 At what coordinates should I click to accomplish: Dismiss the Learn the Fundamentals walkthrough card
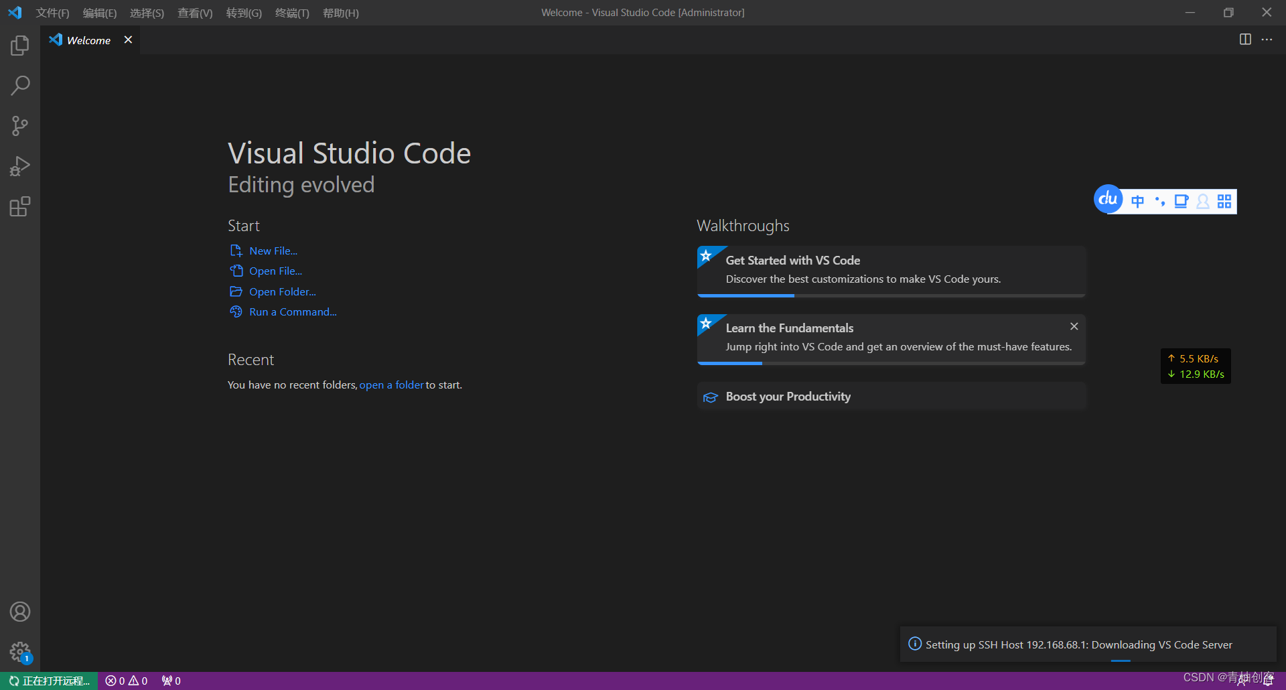coord(1074,326)
